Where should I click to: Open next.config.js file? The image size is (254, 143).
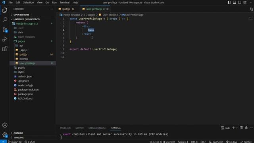[33, 85]
